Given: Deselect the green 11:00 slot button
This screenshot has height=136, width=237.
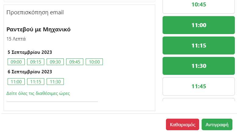Looking at the screenshot, I should click(199, 25).
